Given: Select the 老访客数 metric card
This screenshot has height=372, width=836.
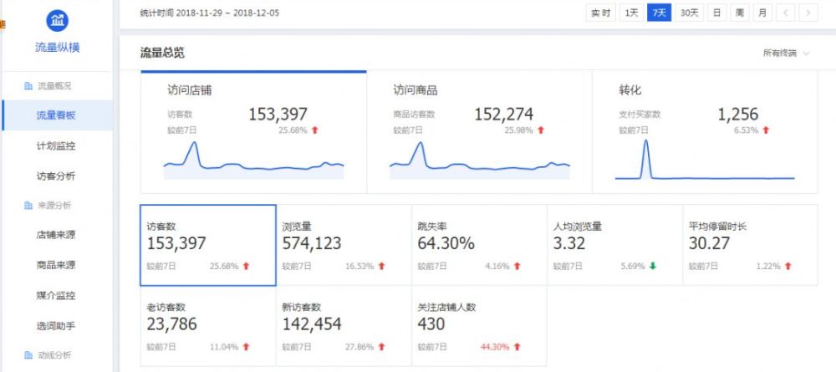Looking at the screenshot, I should click(x=208, y=326).
